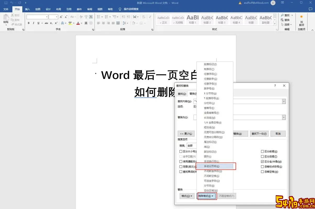Apply superscript formatting
The image size is (315, 209).
coord(56,23)
